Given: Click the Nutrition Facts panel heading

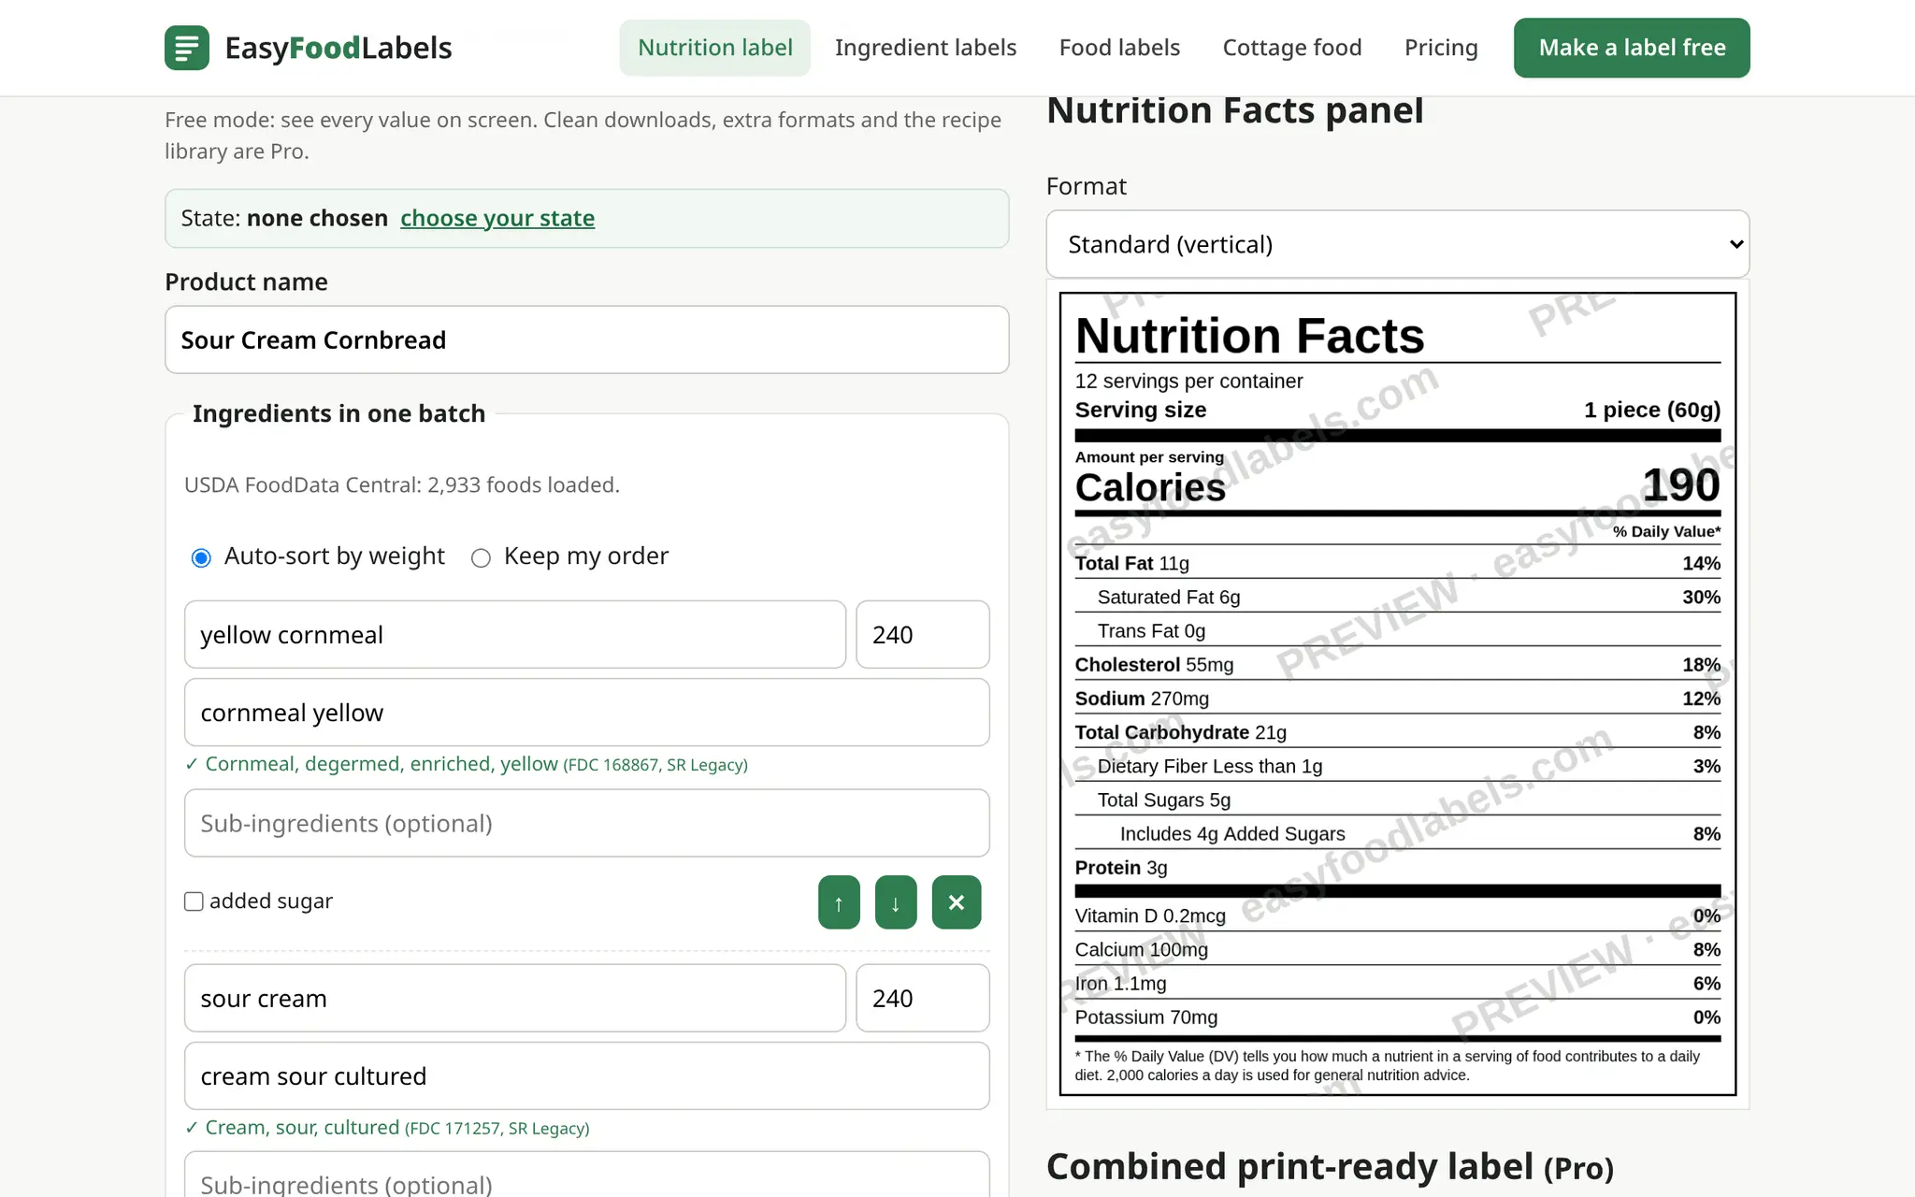Looking at the screenshot, I should [x=1235, y=110].
